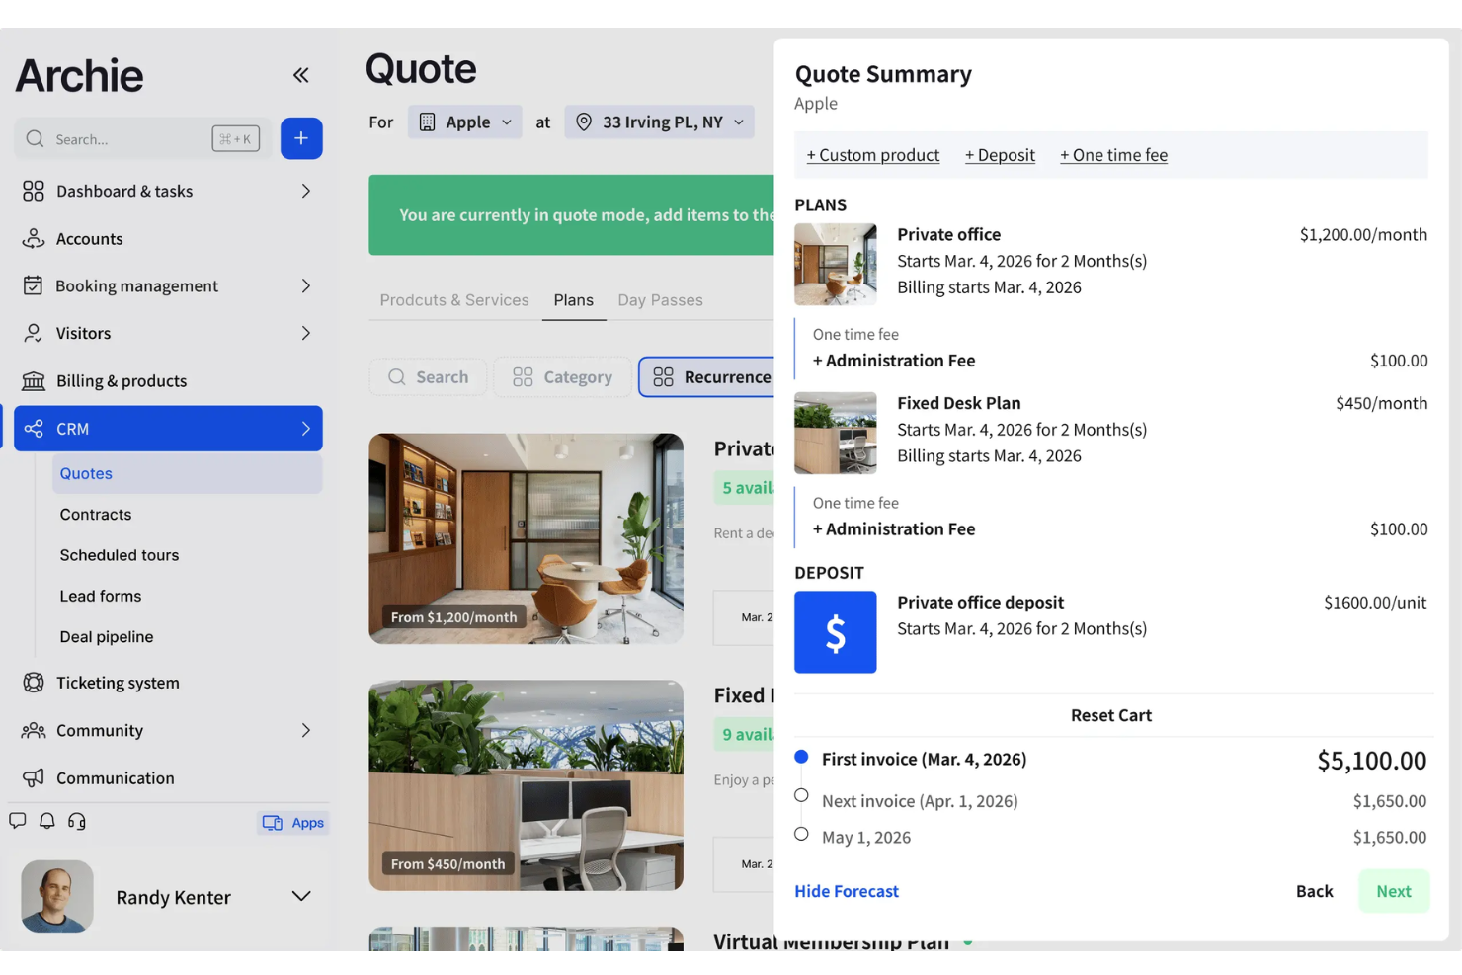Screen dimensions: 1462x975
Task: Select the May 1, 2026 radio button
Action: (801, 834)
